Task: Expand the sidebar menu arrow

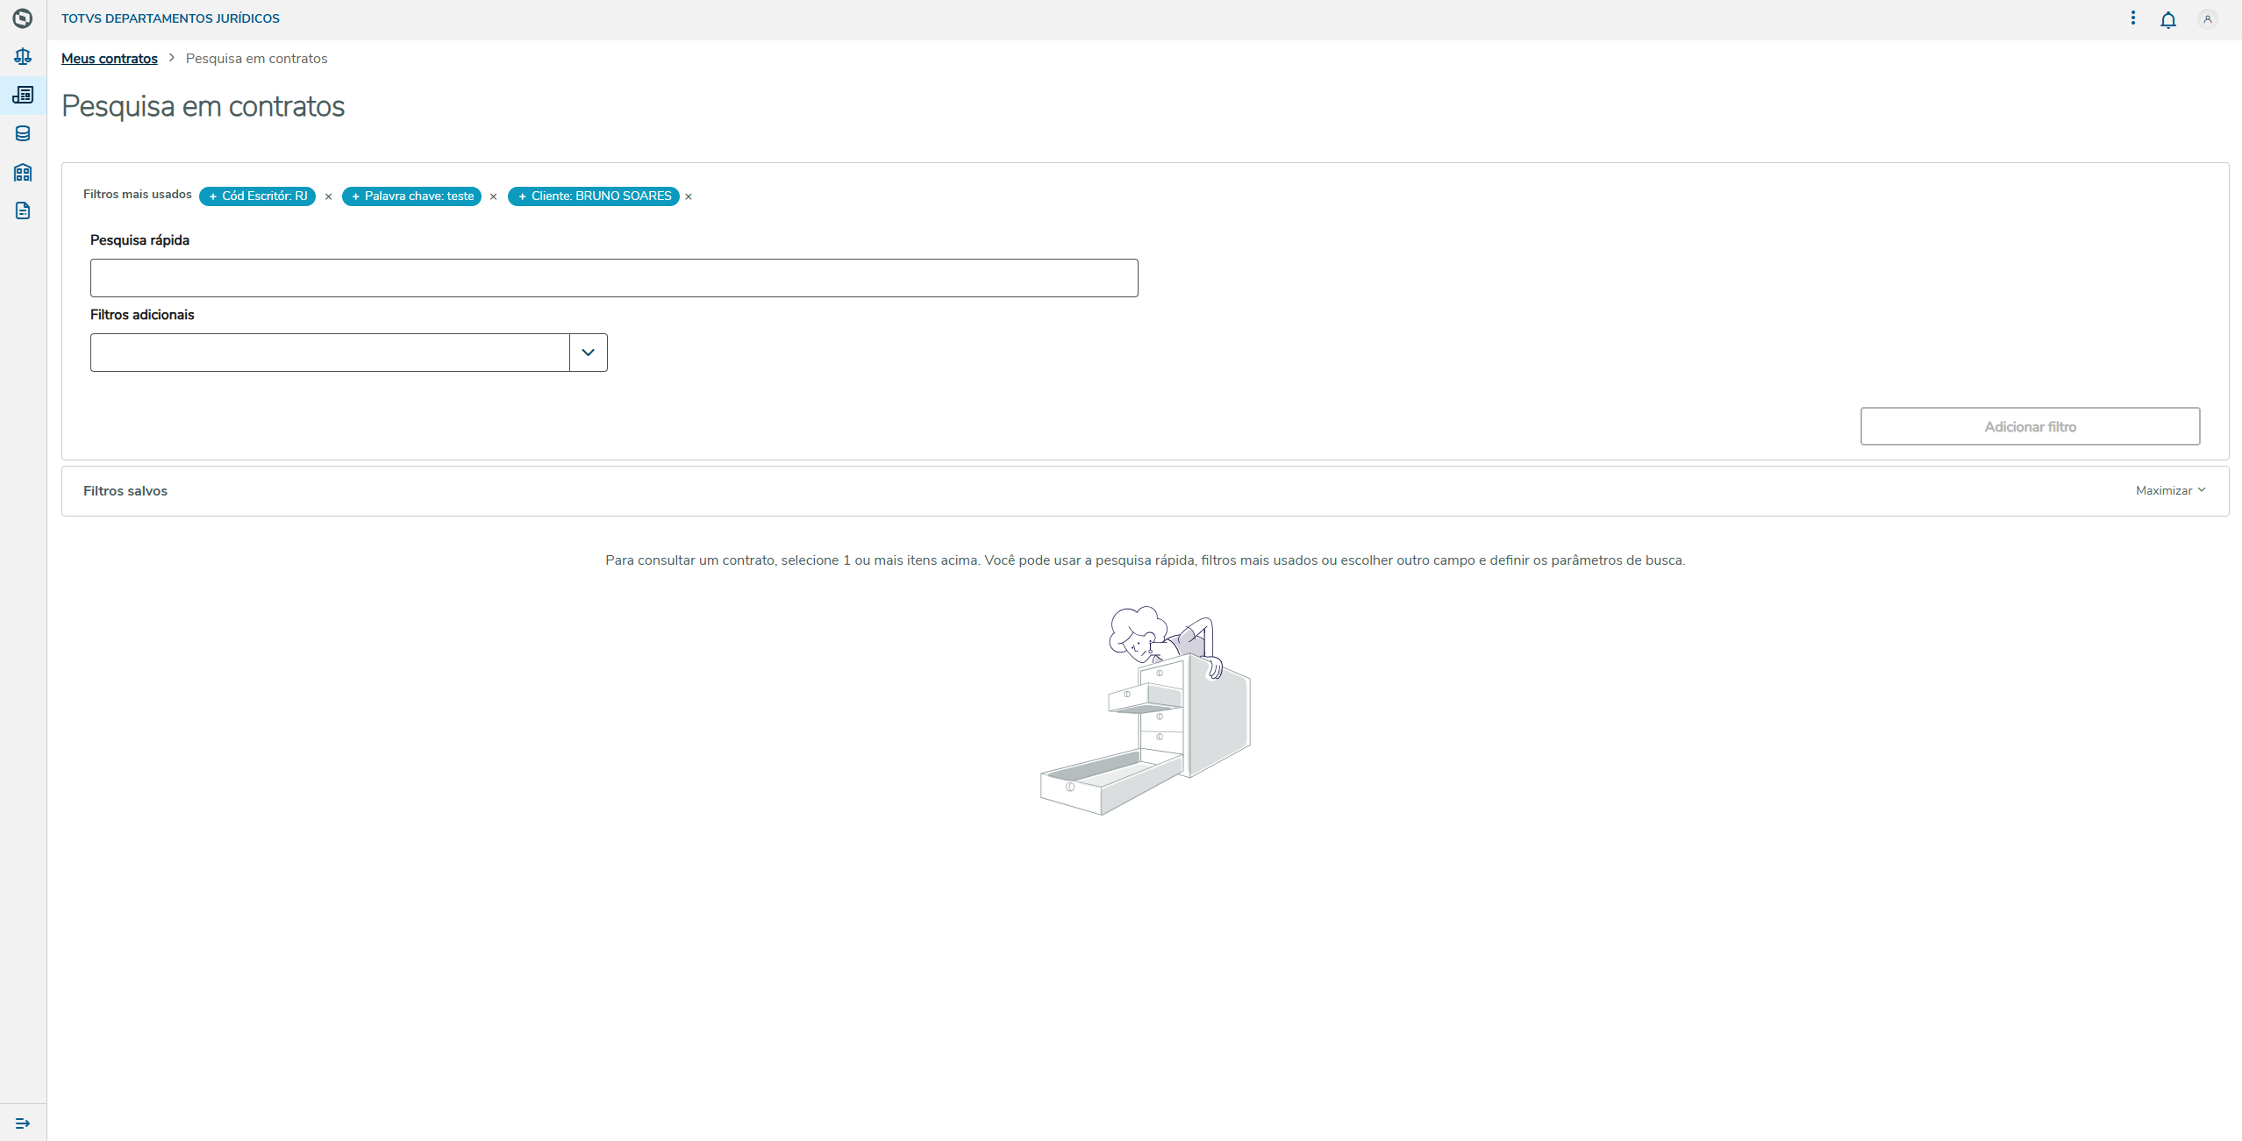Action: pyautogui.click(x=23, y=1123)
